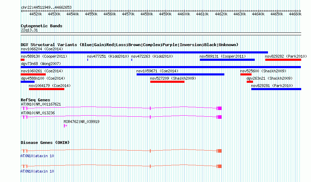
Task: Click the ATXN10|NM_001167621 transcript label
Action: point(41,104)
